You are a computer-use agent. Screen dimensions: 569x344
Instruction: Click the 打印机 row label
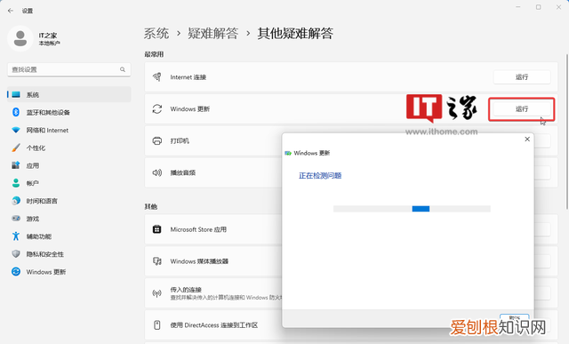pyautogui.click(x=180, y=140)
